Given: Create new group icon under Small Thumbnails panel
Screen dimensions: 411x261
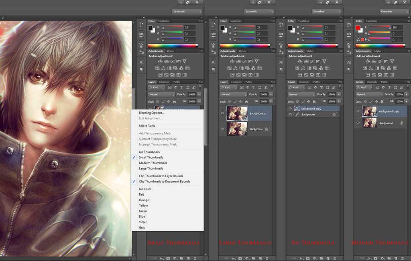Looking at the screenshot, I should click(181, 258).
